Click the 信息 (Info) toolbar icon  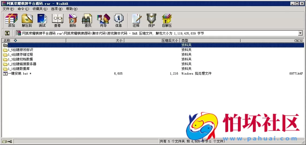119,20
